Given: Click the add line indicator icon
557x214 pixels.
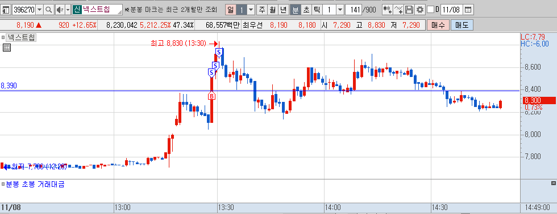Looking at the screenshot, I should [398, 10].
